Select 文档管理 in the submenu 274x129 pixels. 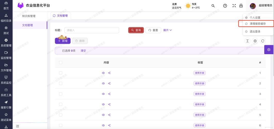pyautogui.click(x=30, y=25)
